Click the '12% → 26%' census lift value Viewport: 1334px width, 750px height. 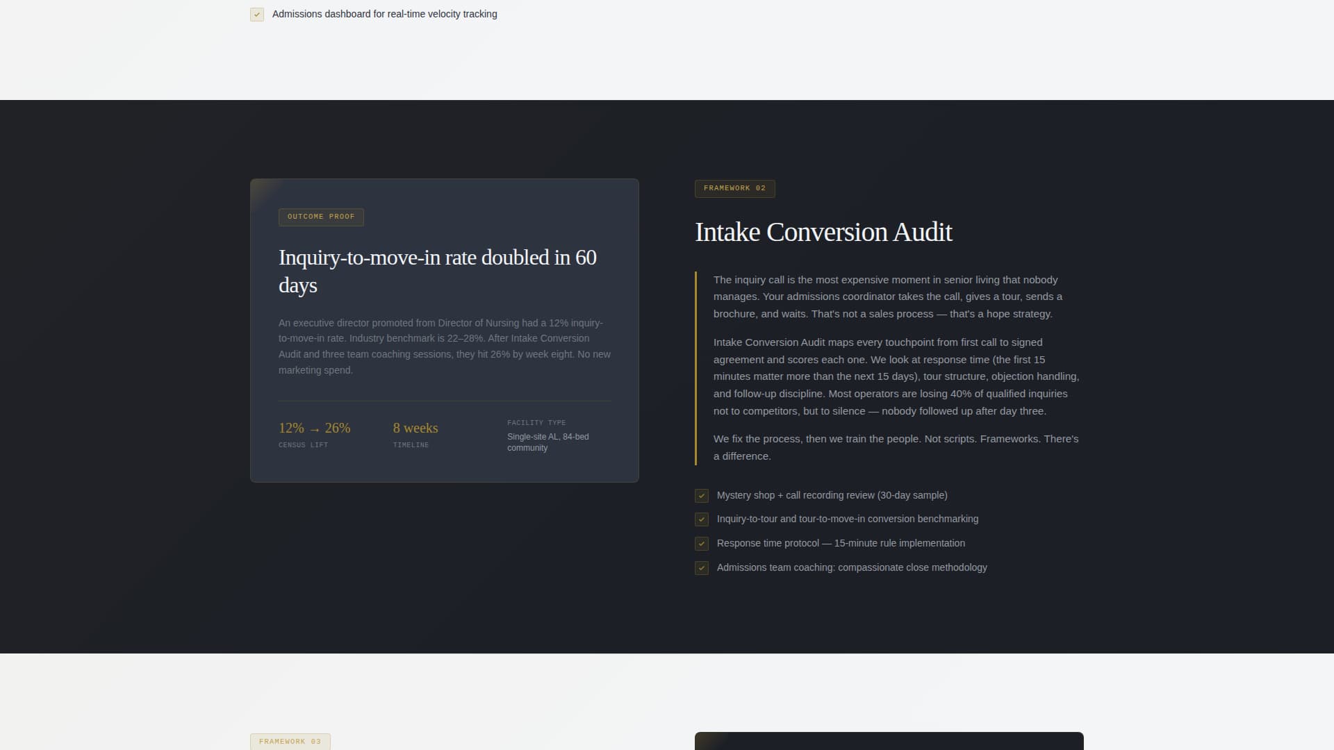click(314, 428)
